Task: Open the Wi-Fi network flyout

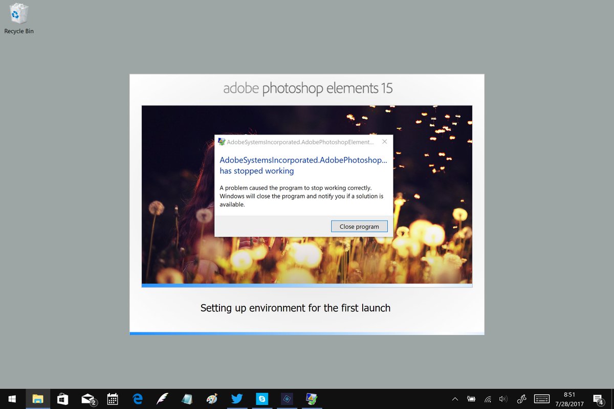Action: coord(488,399)
